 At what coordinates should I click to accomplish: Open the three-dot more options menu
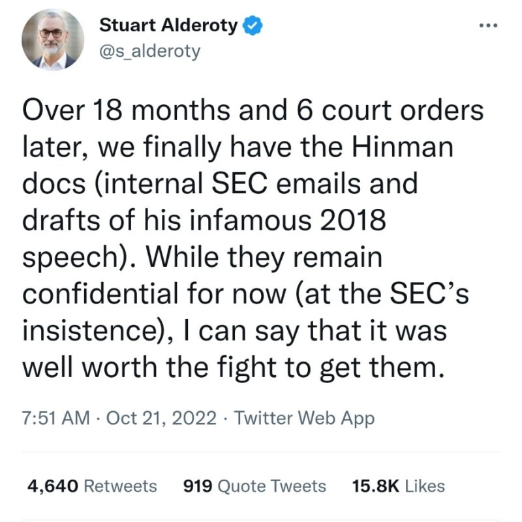point(488,25)
